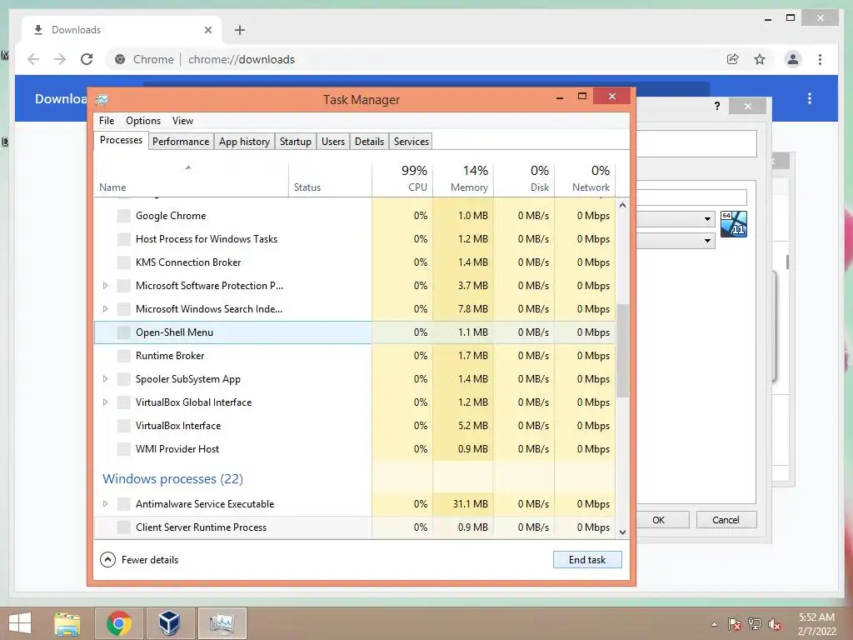Screen dimensions: 853x640
Task: Click the Microsoft Software Protection process icon
Action: click(x=123, y=286)
